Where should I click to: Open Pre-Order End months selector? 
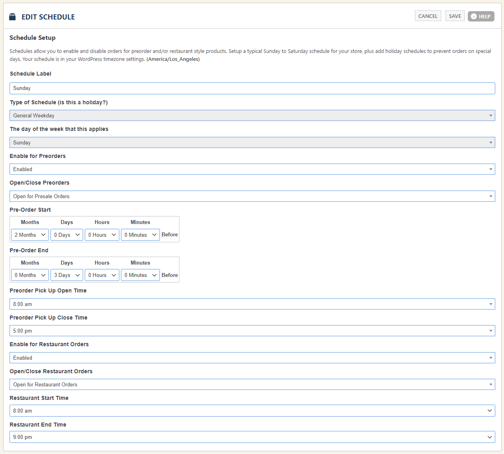(x=30, y=275)
